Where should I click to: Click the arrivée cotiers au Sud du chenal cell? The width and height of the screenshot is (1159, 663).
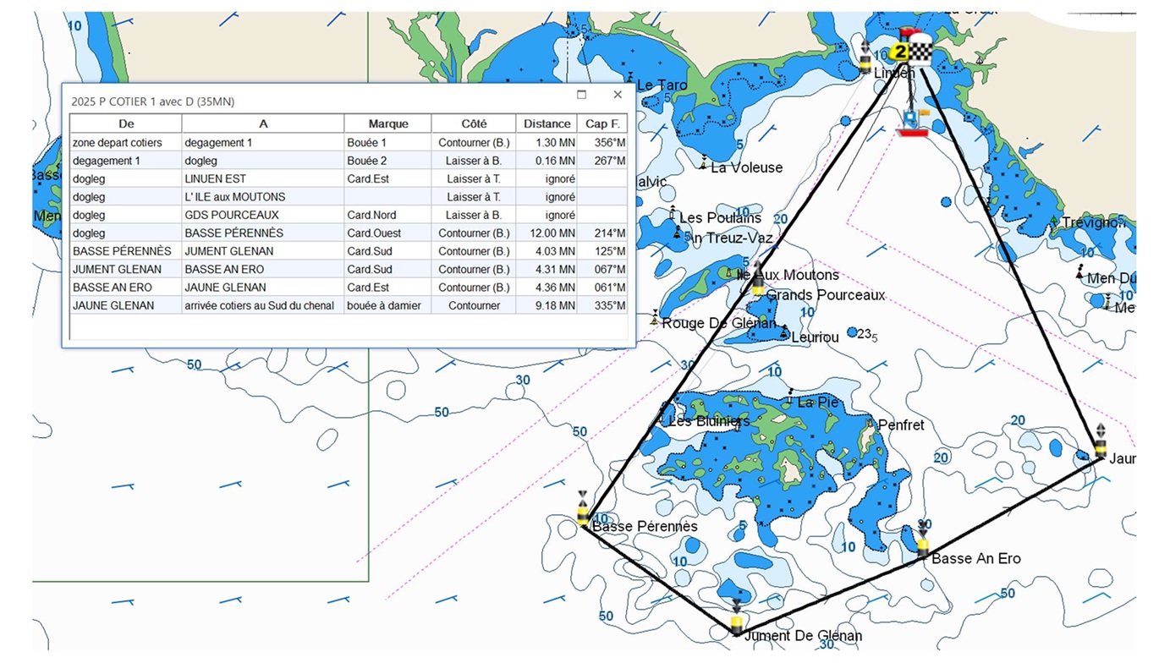(x=260, y=305)
